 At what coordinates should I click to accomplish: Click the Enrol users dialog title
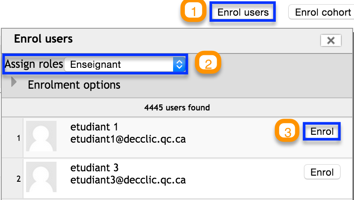[43, 39]
